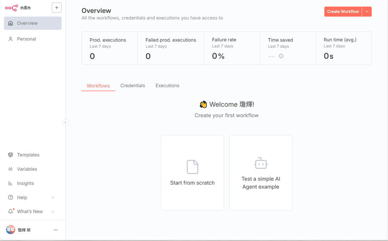Image resolution: width=388 pixels, height=241 pixels.
Task: Click the n8n logo icon
Action: [11, 8]
